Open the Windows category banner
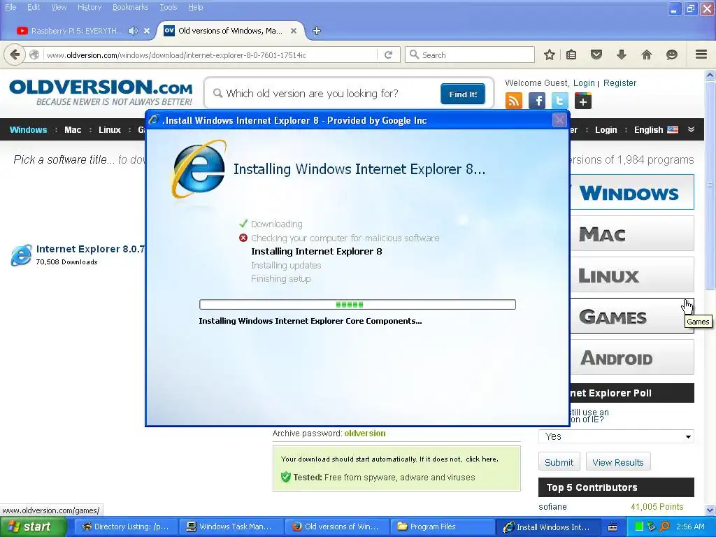 point(632,192)
